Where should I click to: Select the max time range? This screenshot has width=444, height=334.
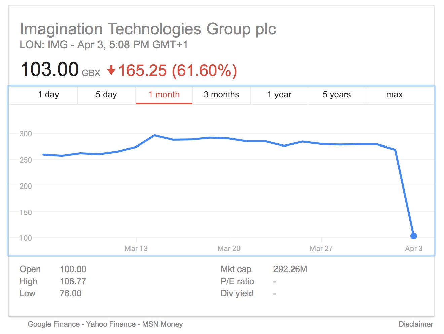[x=394, y=95]
